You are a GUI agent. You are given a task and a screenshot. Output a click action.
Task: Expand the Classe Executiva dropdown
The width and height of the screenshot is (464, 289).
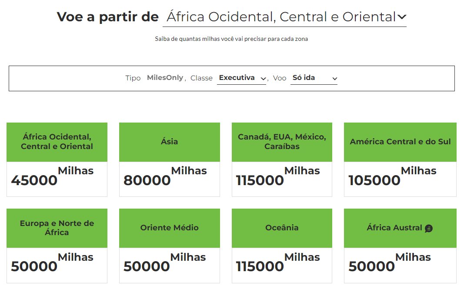point(241,78)
